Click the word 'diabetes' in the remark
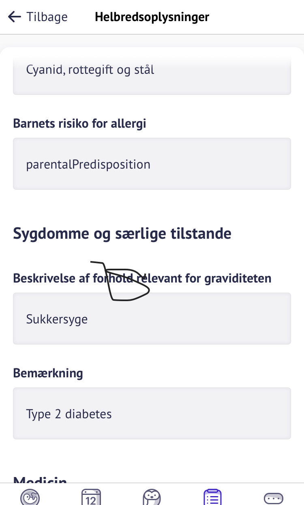This screenshot has height=505, width=304. [88, 414]
